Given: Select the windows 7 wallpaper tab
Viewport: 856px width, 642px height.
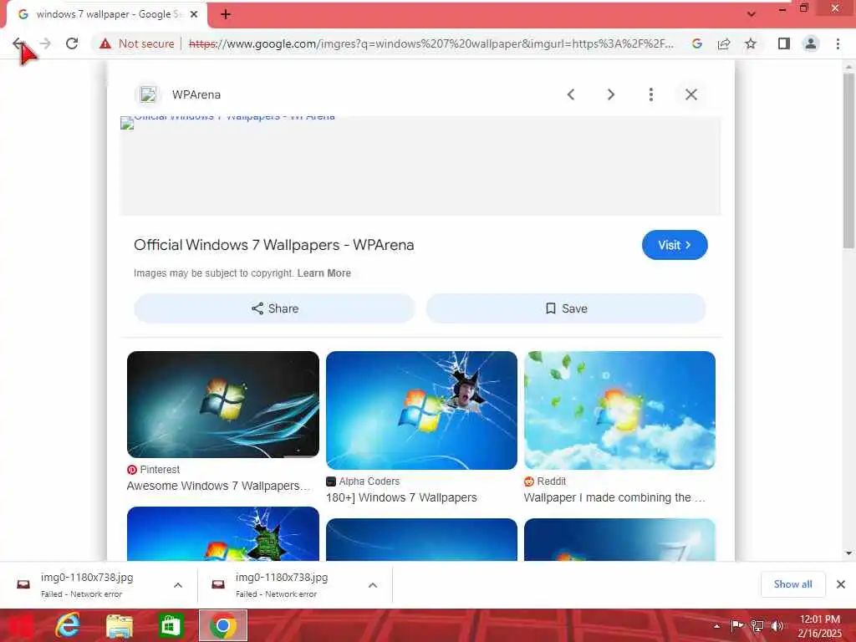Looking at the screenshot, I should 107,14.
